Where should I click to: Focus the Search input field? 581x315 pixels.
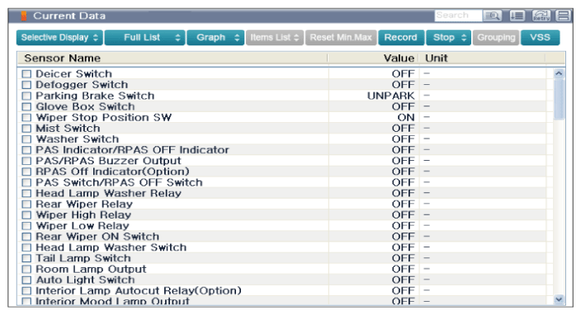pos(458,16)
